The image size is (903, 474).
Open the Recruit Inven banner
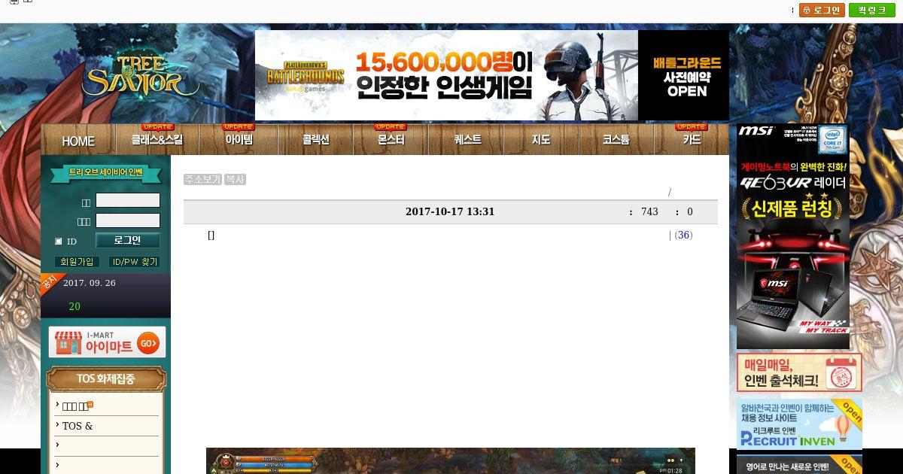[x=799, y=424]
